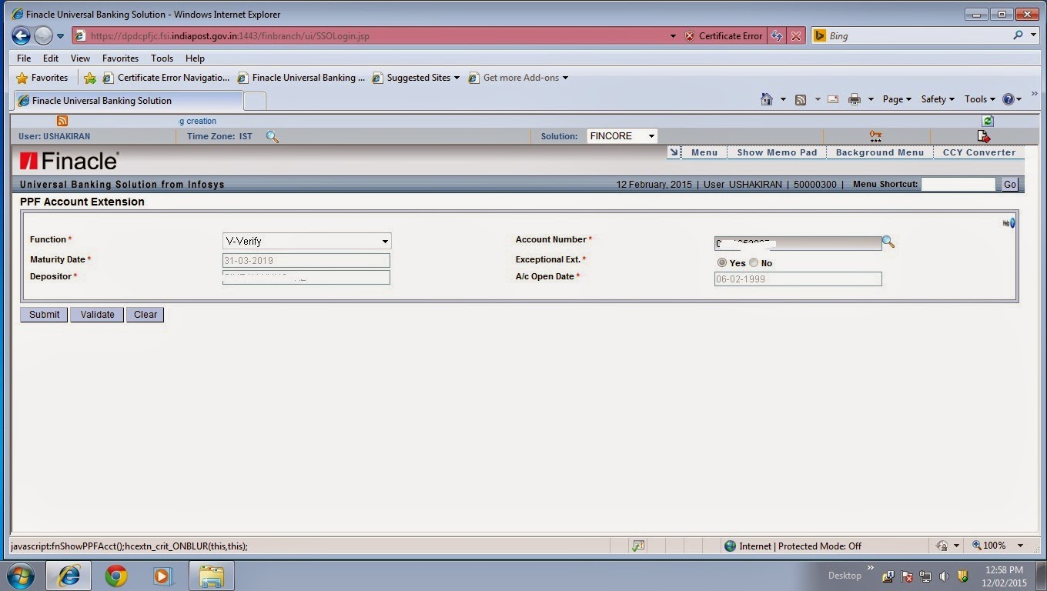Go back using IE back arrow
Viewport: 1047px width, 591px height.
tap(21, 35)
